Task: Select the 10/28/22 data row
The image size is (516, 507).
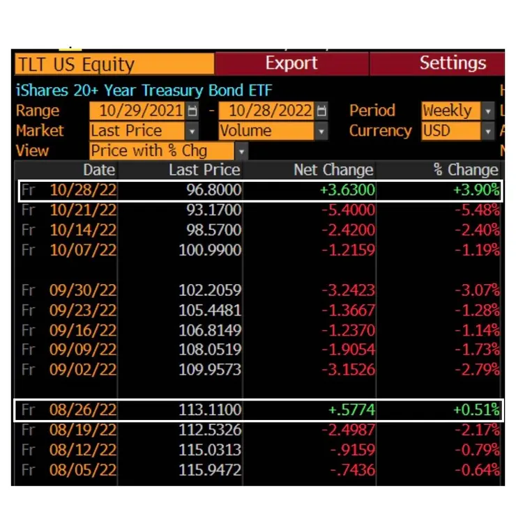Action: coord(258,190)
